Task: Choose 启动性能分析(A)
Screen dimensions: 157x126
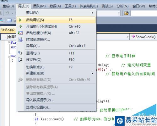Action: (x=56, y=33)
